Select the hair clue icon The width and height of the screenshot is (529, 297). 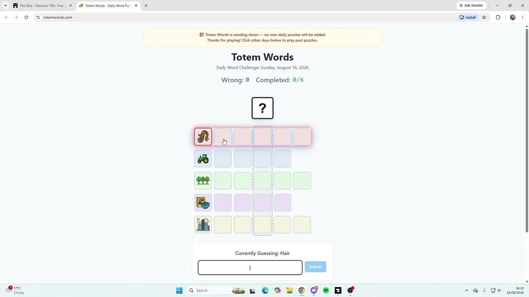[203, 137]
